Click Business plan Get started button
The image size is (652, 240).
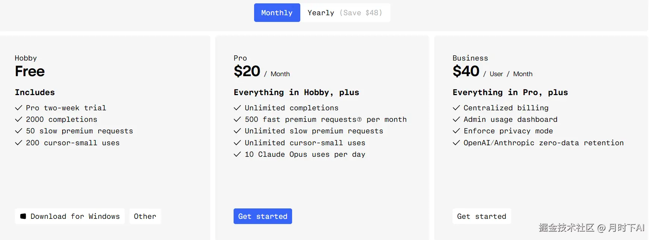pyautogui.click(x=481, y=216)
